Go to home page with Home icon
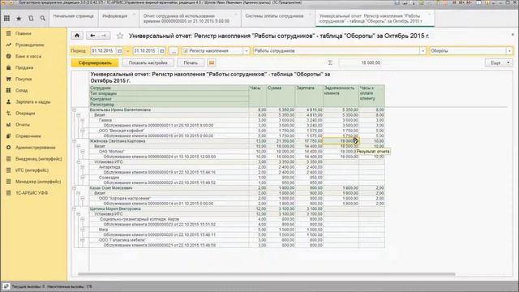This screenshot has width=519, height=292. pyautogui.click(x=77, y=36)
